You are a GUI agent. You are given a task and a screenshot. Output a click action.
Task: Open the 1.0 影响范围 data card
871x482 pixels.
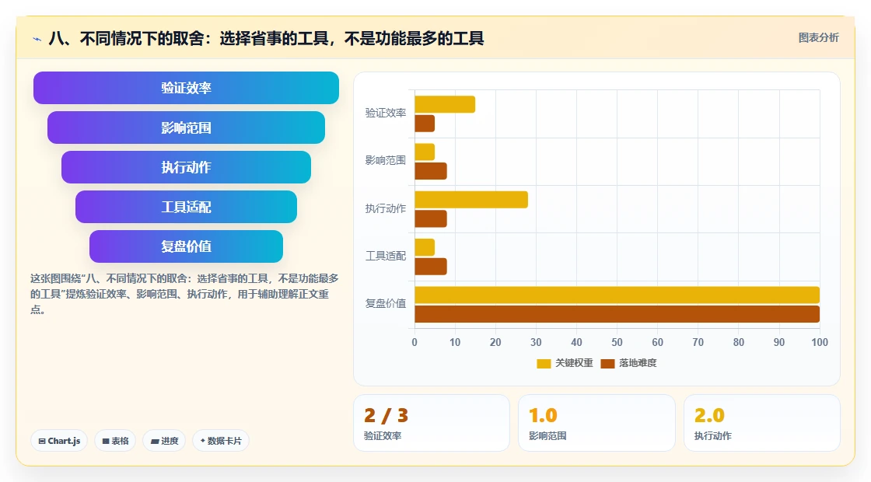(596, 423)
